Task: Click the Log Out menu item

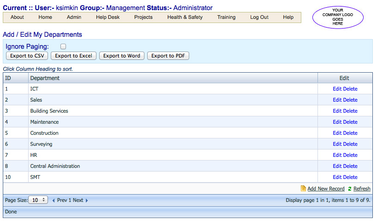Action: click(259, 17)
